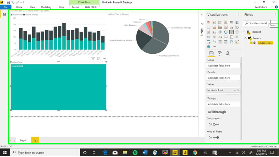Open the Analytics magnifier tab
The image size is (279, 157).
point(228,53)
